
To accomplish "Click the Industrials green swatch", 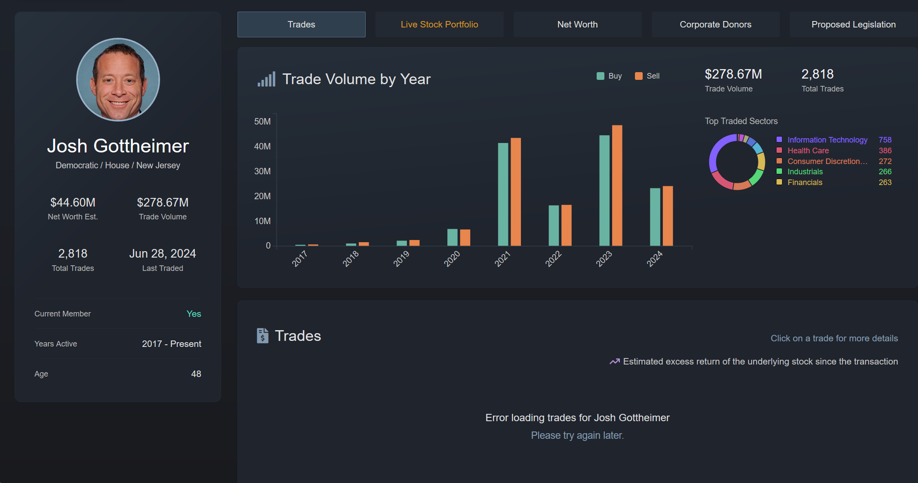I will [779, 171].
